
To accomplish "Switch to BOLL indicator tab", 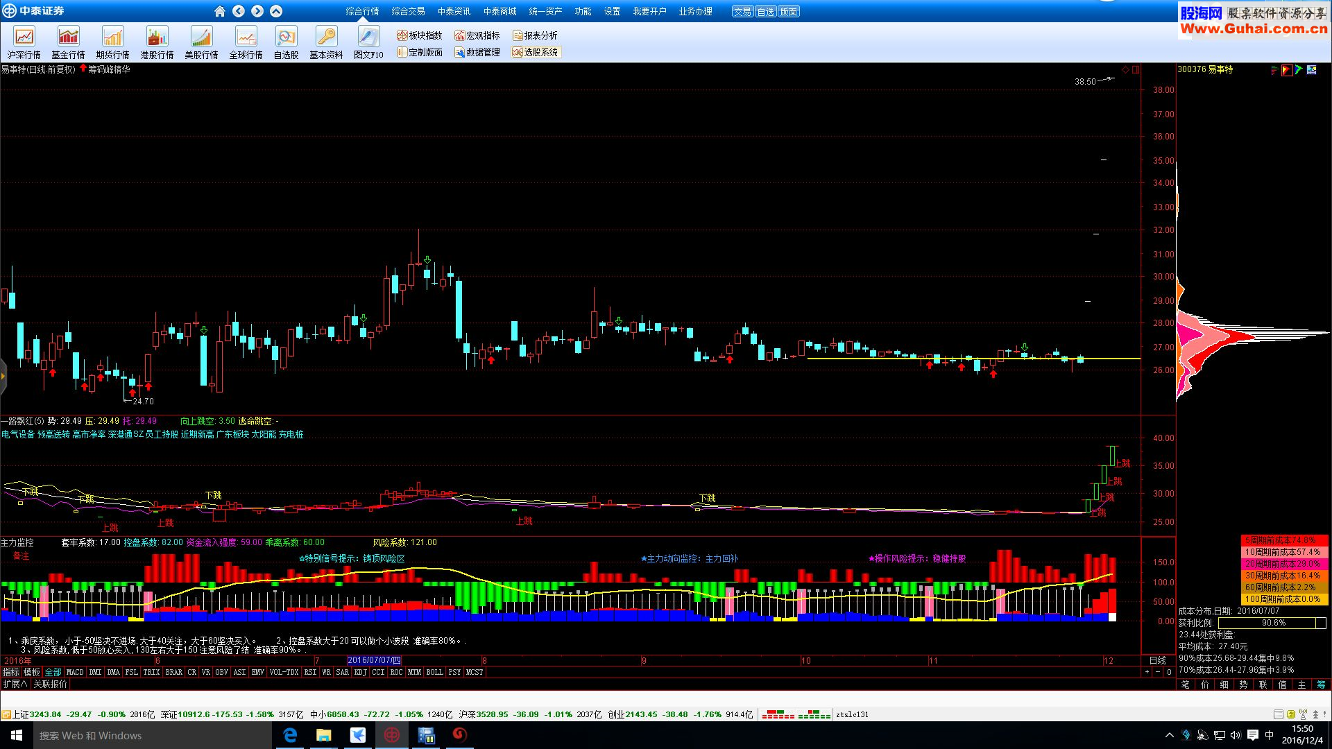I will [435, 672].
